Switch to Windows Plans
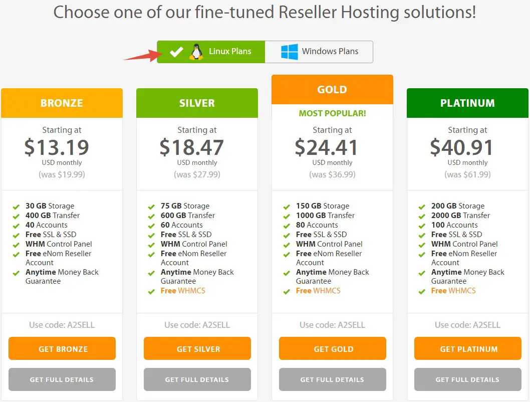530x402 pixels. tap(319, 52)
